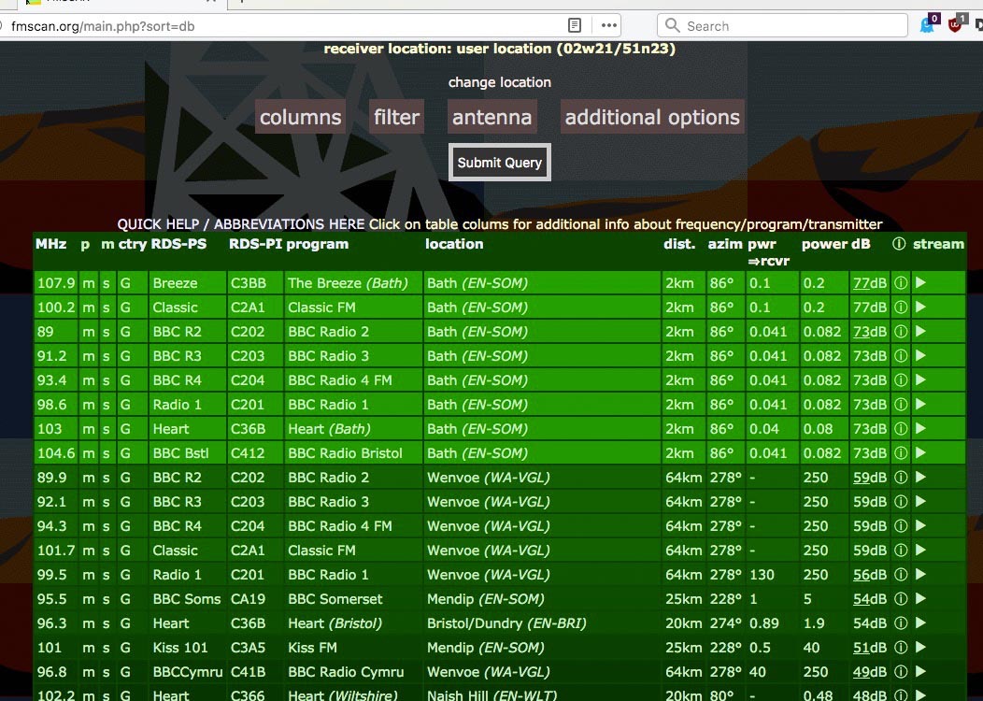
Task: Play the BBC Radio Bristol stream
Action: (919, 452)
